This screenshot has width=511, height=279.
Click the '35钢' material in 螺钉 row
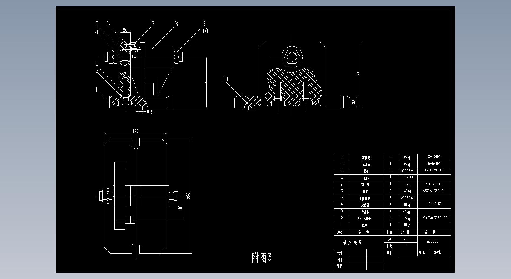pyautogui.click(x=407, y=191)
